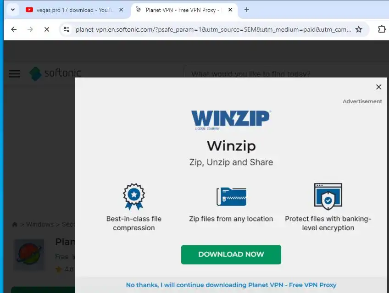Click 'Protect files with banking-level encryption' text
The image size is (389, 293).
328,223
